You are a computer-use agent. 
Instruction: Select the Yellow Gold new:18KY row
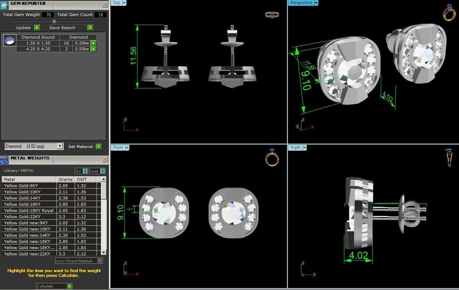click(x=51, y=241)
